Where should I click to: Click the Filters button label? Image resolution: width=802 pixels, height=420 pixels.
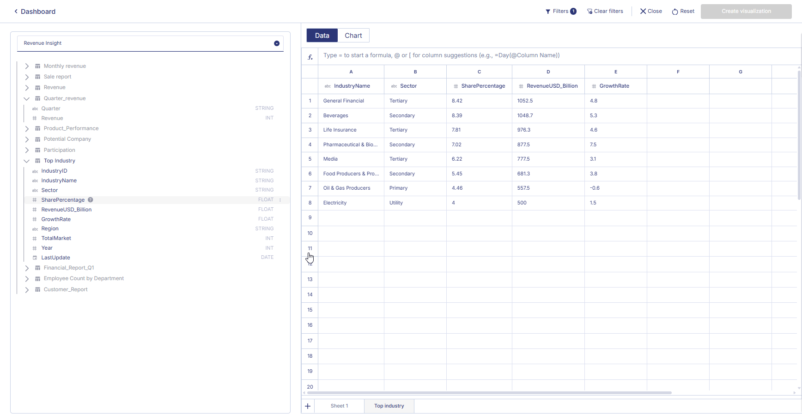tap(560, 12)
